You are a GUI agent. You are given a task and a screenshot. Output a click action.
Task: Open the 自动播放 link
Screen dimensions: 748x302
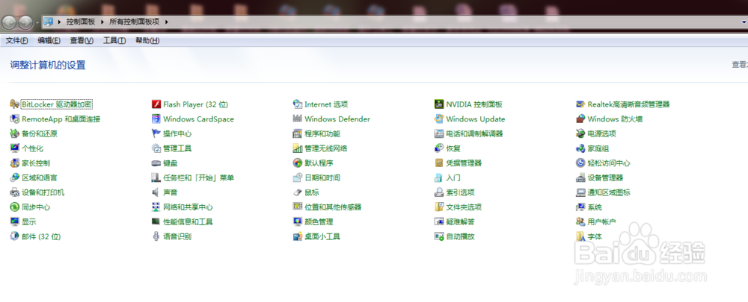click(460, 237)
